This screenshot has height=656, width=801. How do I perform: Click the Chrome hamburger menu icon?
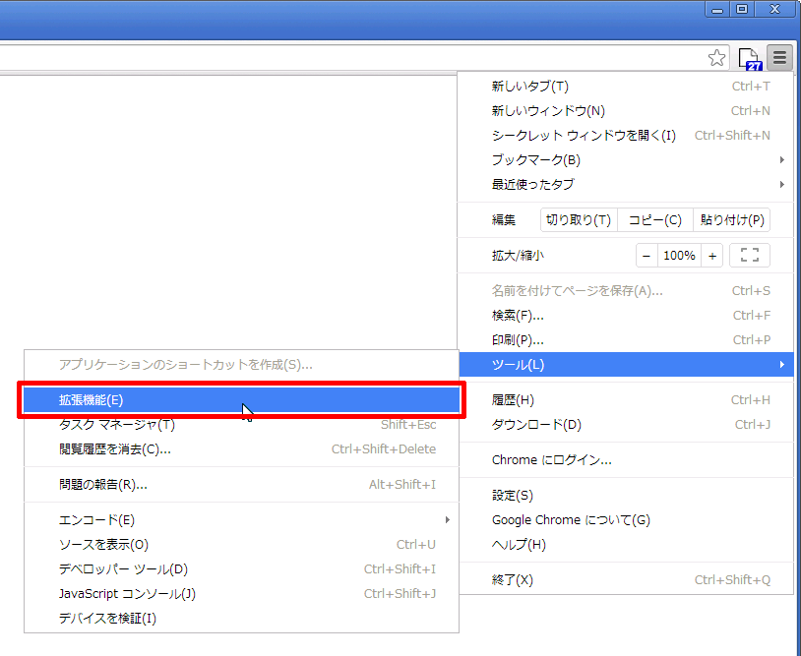779,58
